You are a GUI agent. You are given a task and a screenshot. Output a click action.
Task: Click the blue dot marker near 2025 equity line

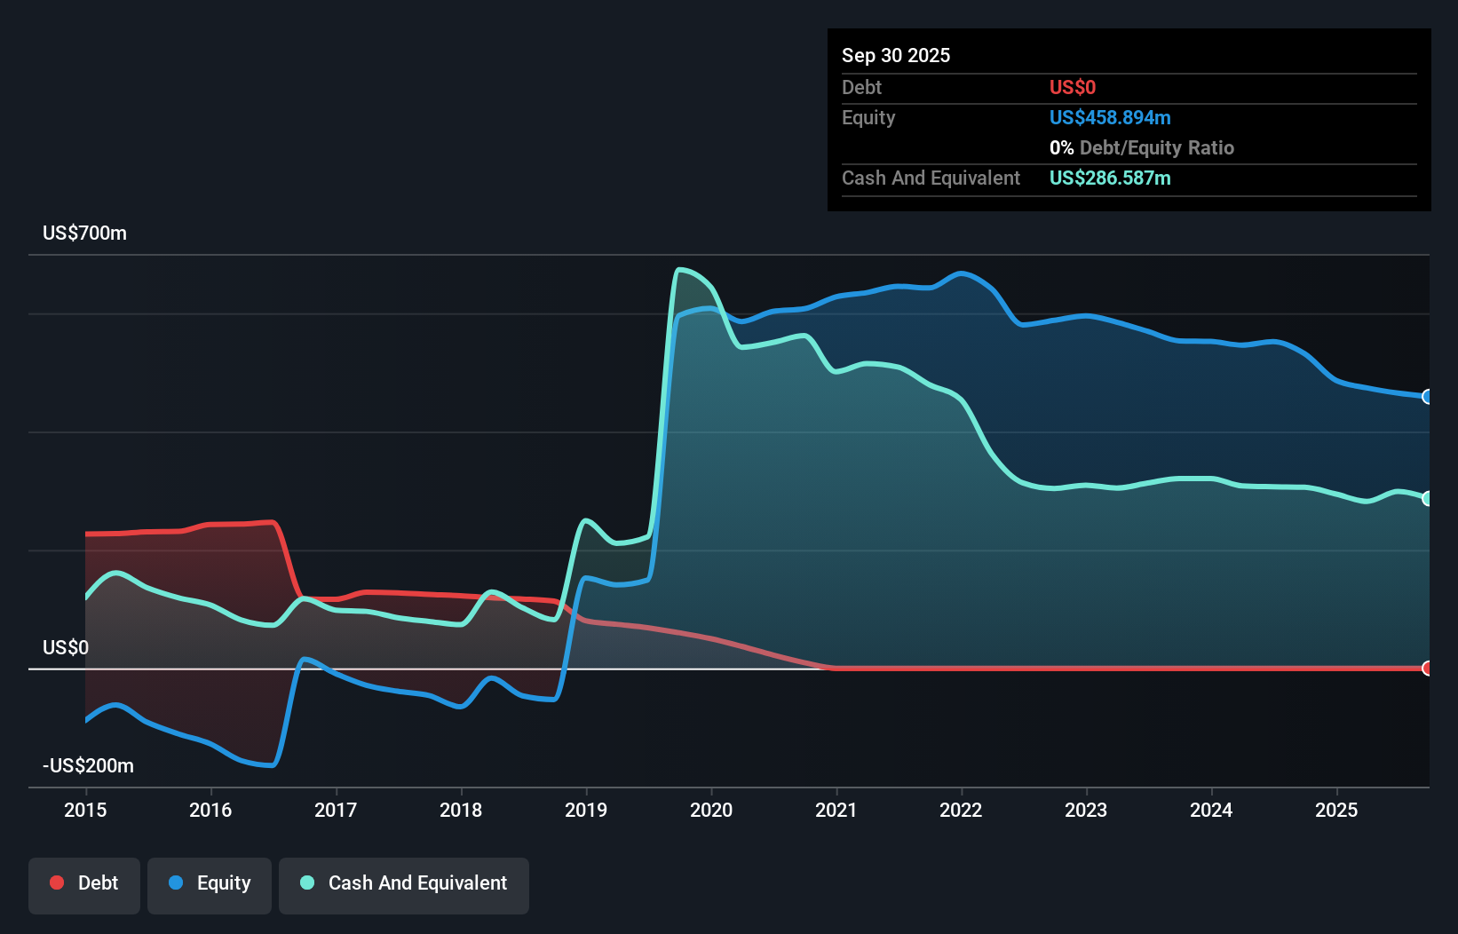[1426, 397]
